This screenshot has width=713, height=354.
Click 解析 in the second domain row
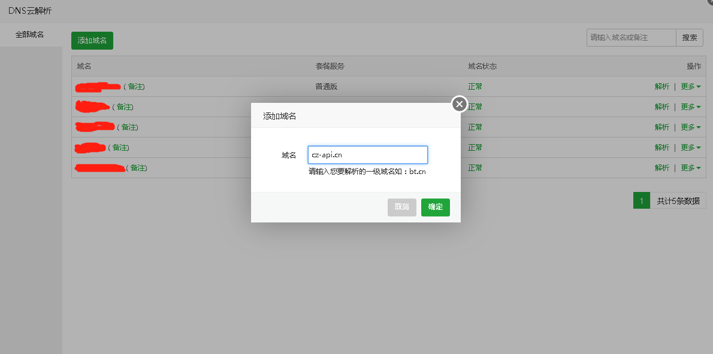tap(661, 106)
